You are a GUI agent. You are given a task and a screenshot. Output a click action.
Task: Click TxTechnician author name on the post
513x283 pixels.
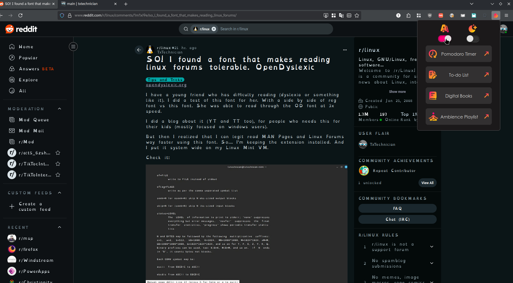170,52
